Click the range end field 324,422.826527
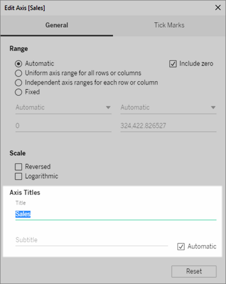This screenshot has width=226, height=284. pos(168,126)
